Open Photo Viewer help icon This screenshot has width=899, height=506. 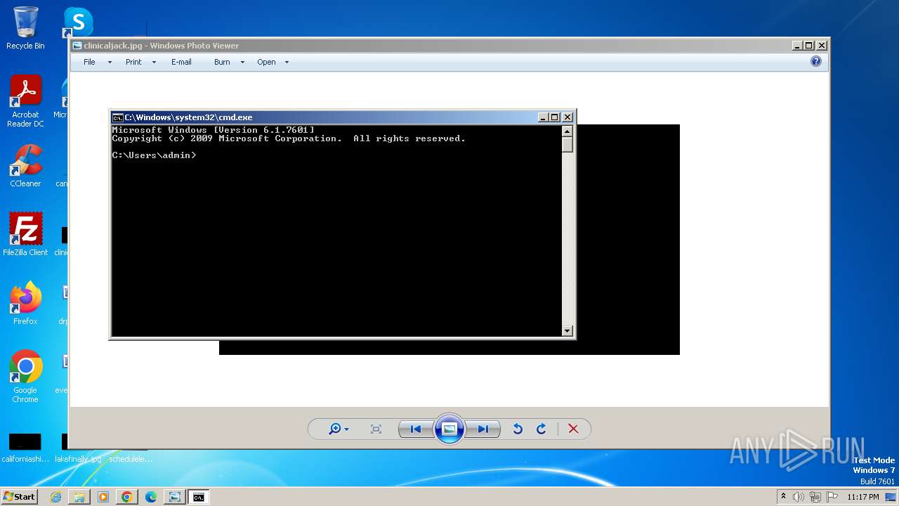click(x=816, y=62)
